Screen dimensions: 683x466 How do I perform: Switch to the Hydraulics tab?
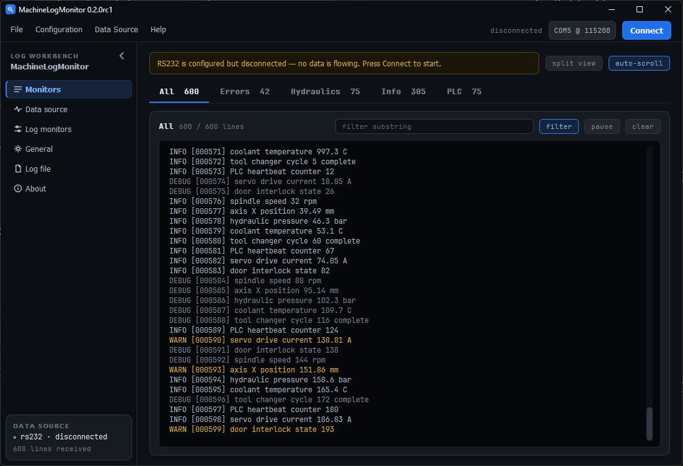tap(325, 92)
